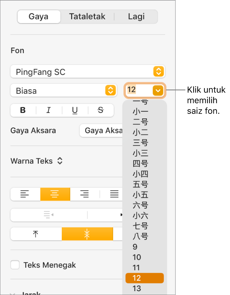The image size is (230, 295).
Task: Align text to the right
Action: (85, 194)
